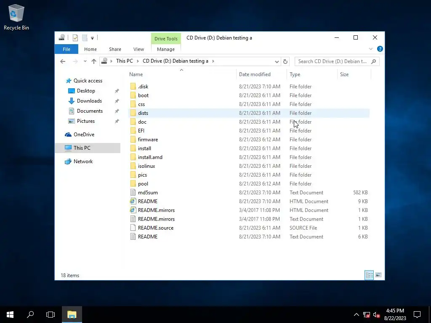Expand breadcrumb arrow after CD Drive segment

pyautogui.click(x=213, y=61)
